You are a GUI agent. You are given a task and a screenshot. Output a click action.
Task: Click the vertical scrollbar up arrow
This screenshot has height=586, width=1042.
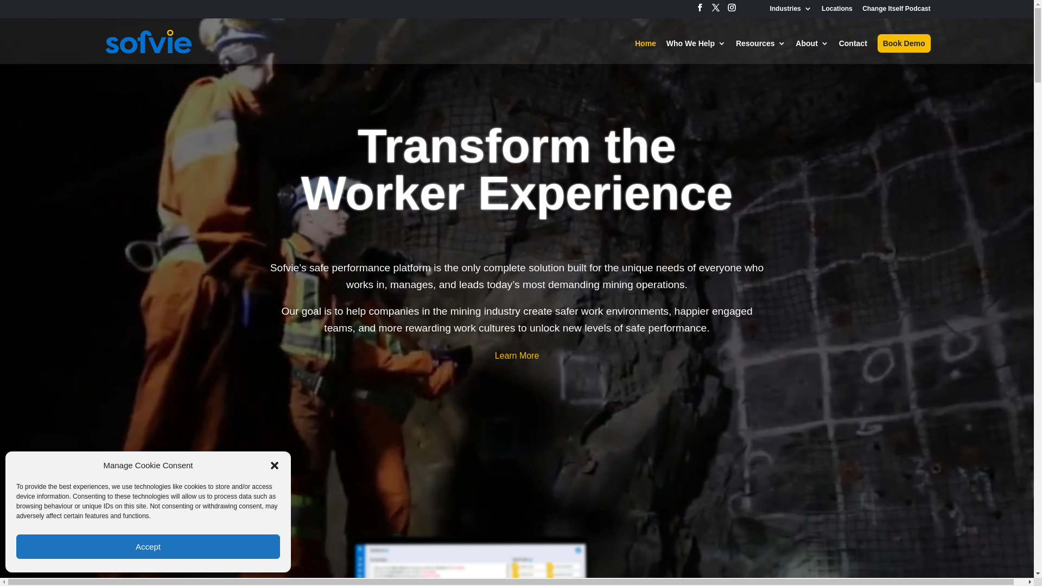(1038, 4)
